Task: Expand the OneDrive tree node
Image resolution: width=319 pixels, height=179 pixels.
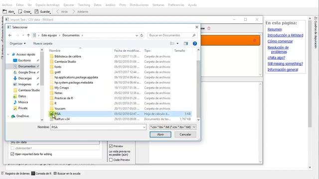Action: (x=8, y=116)
